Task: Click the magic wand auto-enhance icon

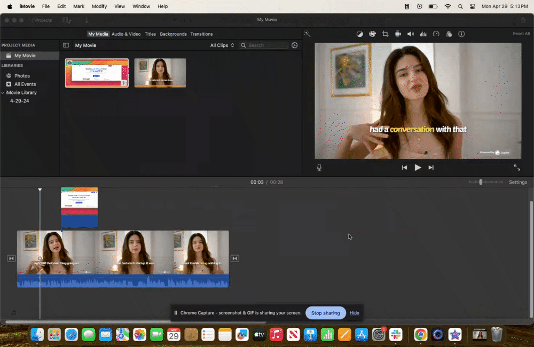Action: coord(307,34)
